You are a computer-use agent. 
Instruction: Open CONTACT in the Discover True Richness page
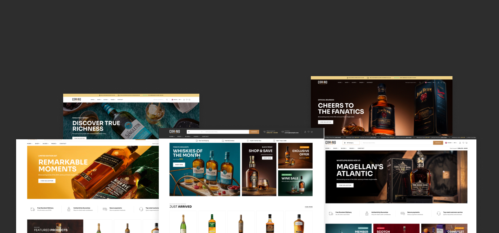pyautogui.click(x=120, y=100)
